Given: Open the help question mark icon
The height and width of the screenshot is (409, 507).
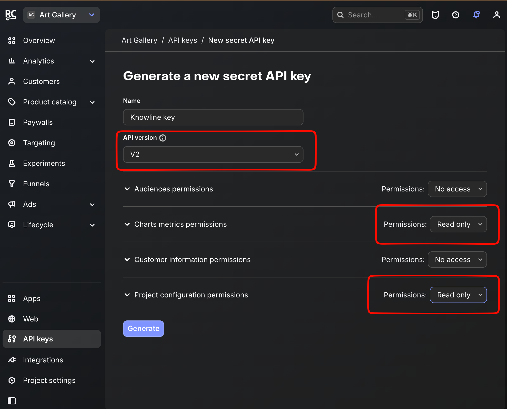Looking at the screenshot, I should pyautogui.click(x=455, y=15).
